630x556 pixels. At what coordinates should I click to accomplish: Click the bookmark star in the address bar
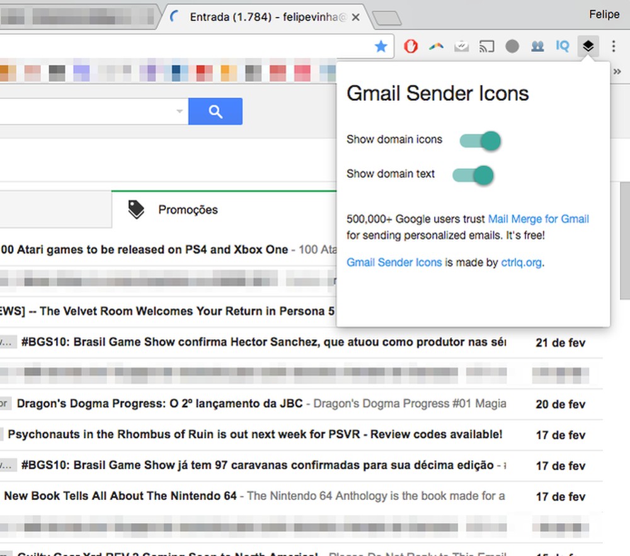pyautogui.click(x=381, y=45)
